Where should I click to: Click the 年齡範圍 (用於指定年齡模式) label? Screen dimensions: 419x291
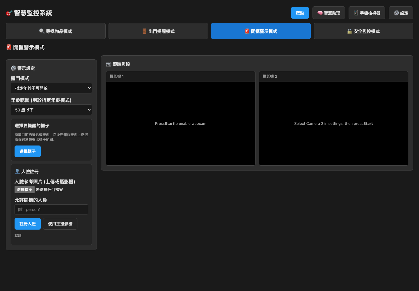41,100
